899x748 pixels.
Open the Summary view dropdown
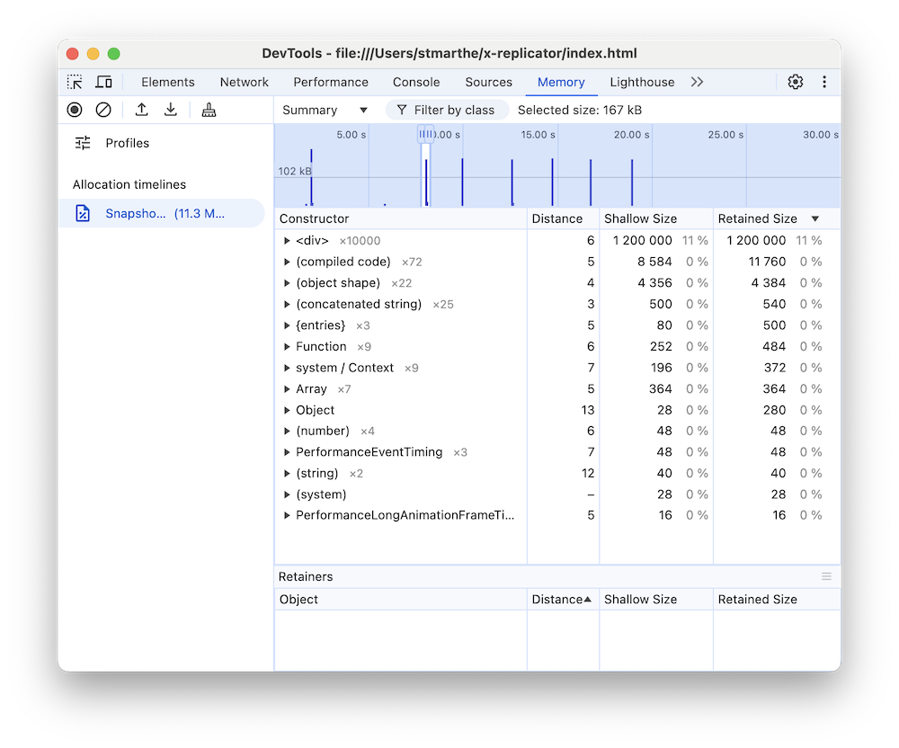[324, 110]
